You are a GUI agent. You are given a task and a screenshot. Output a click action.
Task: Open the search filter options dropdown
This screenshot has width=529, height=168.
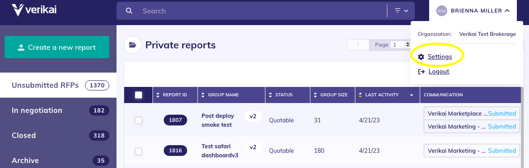click(401, 11)
